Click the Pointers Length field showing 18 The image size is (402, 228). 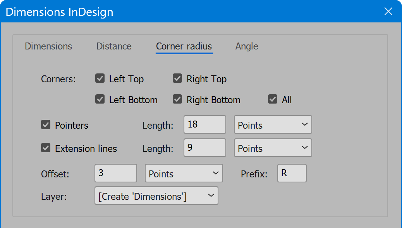205,124
